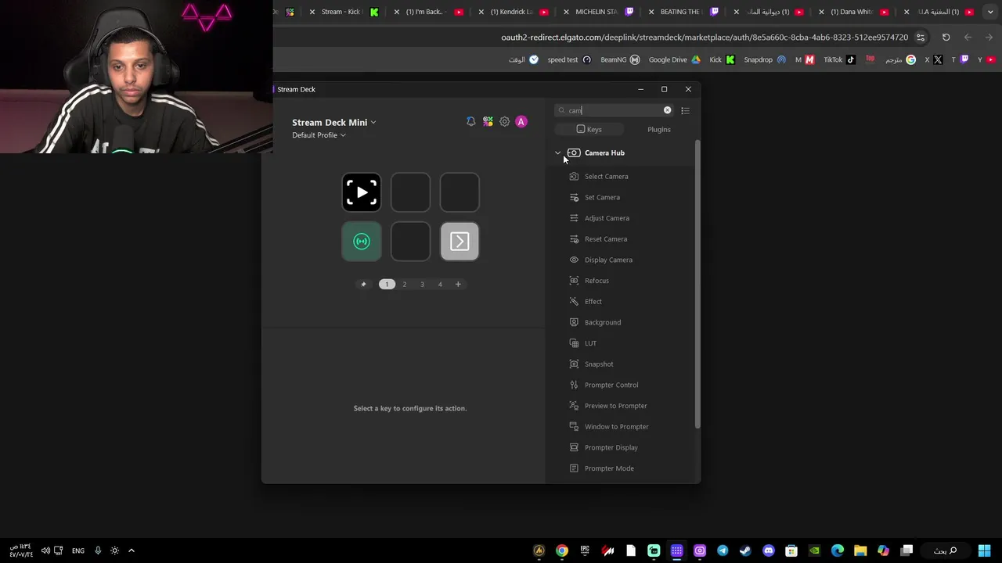Viewport: 1002px width, 563px height.
Task: Click the LUT action icon
Action: (574, 343)
